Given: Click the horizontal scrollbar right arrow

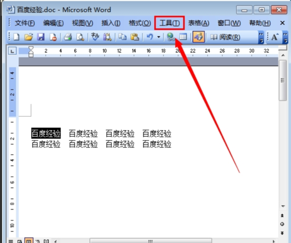Looking at the screenshot, I should (274, 242).
